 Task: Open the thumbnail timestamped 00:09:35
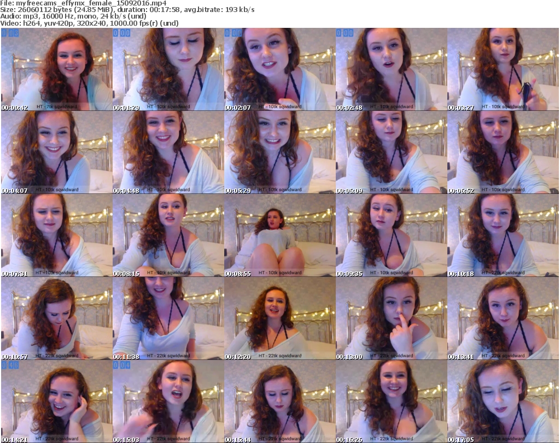click(391, 235)
